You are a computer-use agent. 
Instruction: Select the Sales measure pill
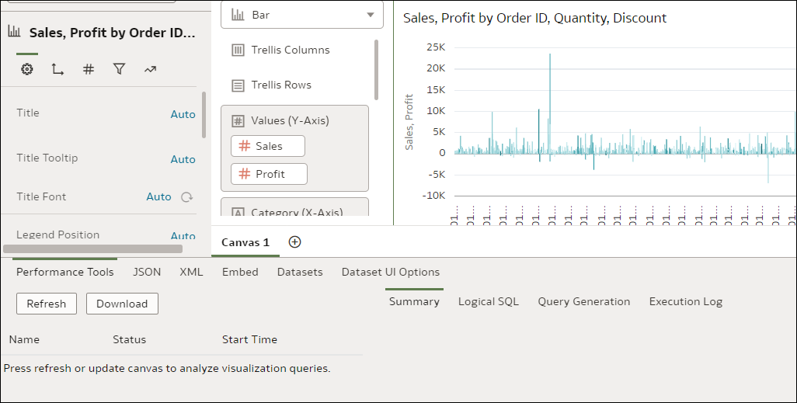tap(268, 146)
